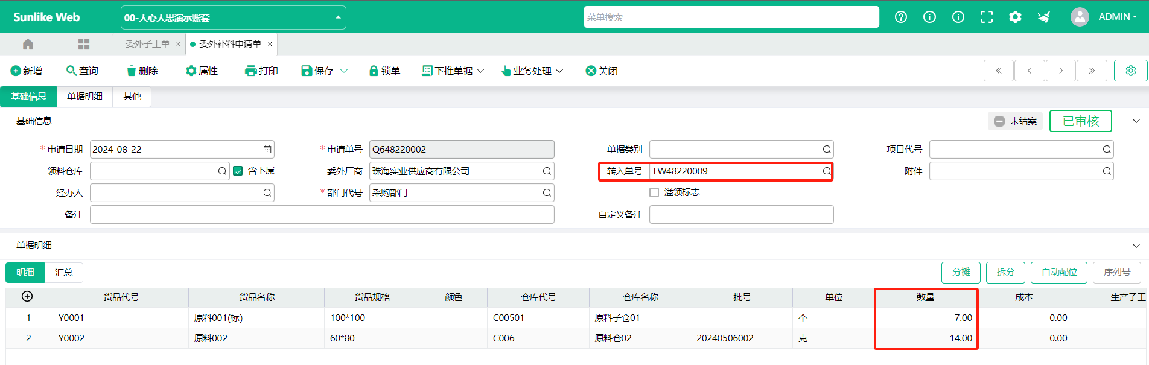Jump to last record arrow
This screenshot has width=1149, height=365.
click(x=1092, y=71)
